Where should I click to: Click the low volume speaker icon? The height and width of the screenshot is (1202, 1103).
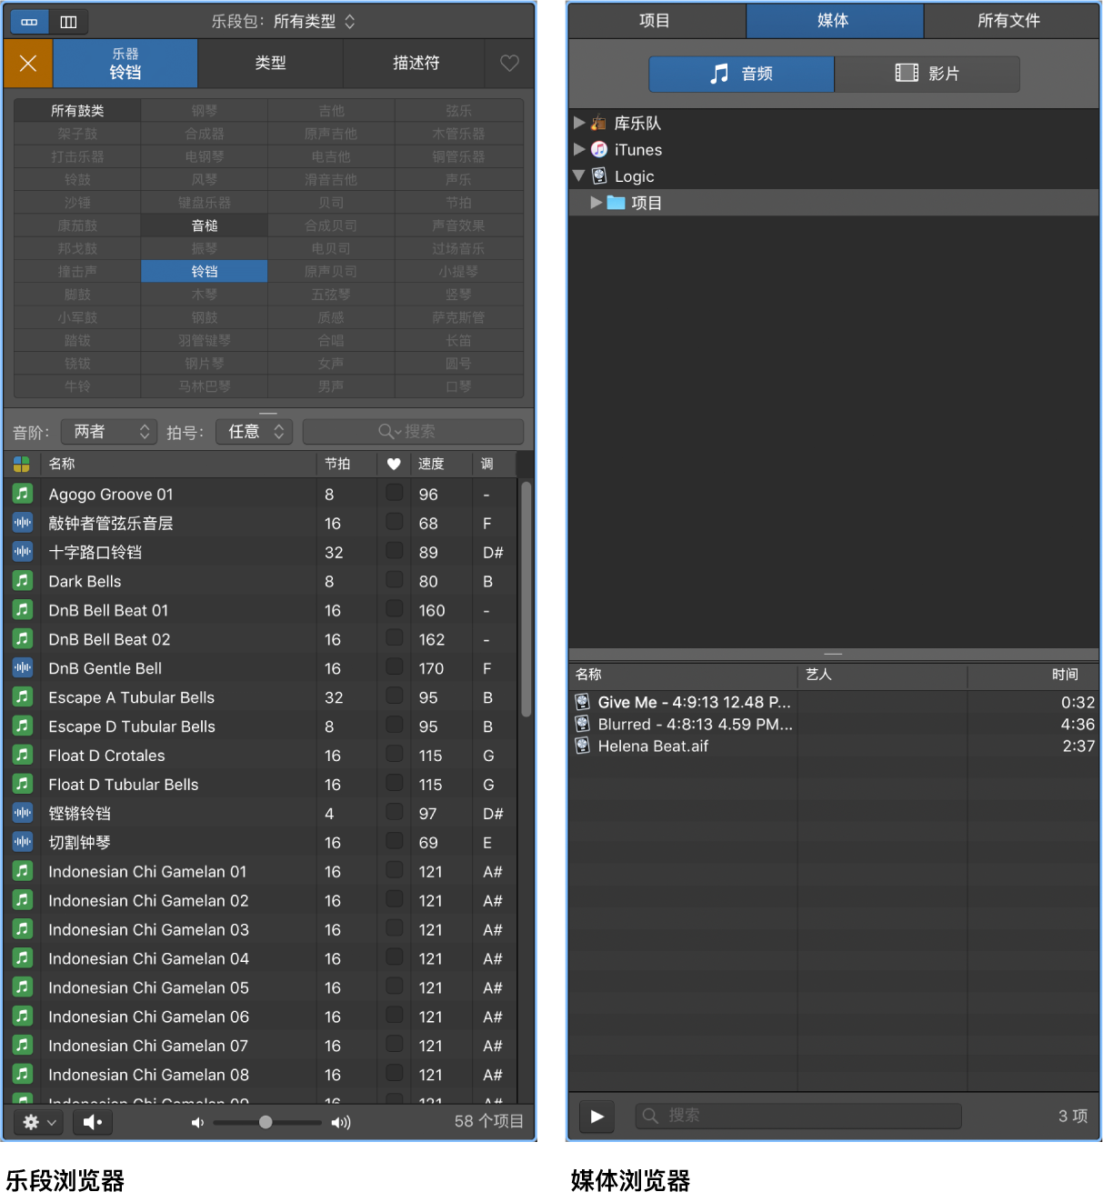tap(197, 1122)
